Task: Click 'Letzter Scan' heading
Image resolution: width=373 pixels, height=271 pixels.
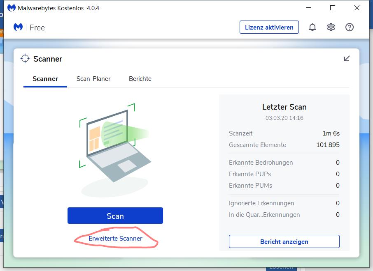Action: click(284, 107)
